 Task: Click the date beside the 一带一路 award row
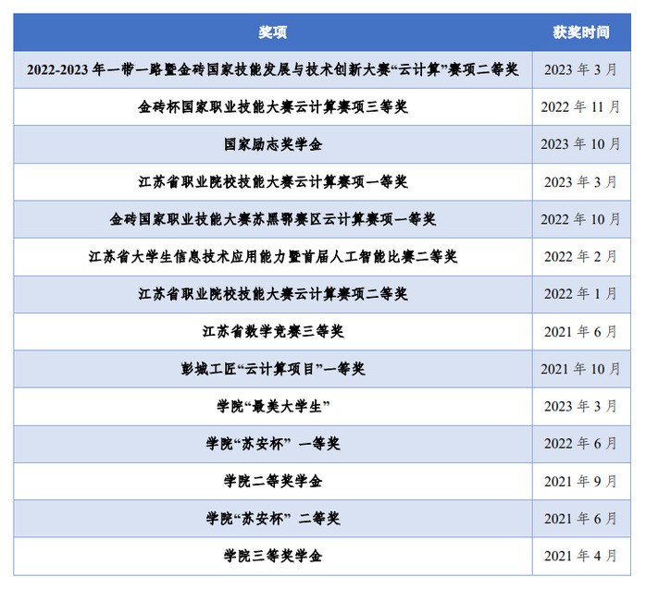(x=580, y=69)
